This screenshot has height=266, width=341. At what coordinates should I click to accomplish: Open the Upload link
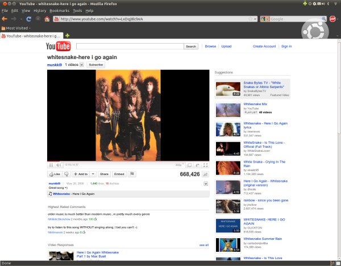tap(226, 47)
